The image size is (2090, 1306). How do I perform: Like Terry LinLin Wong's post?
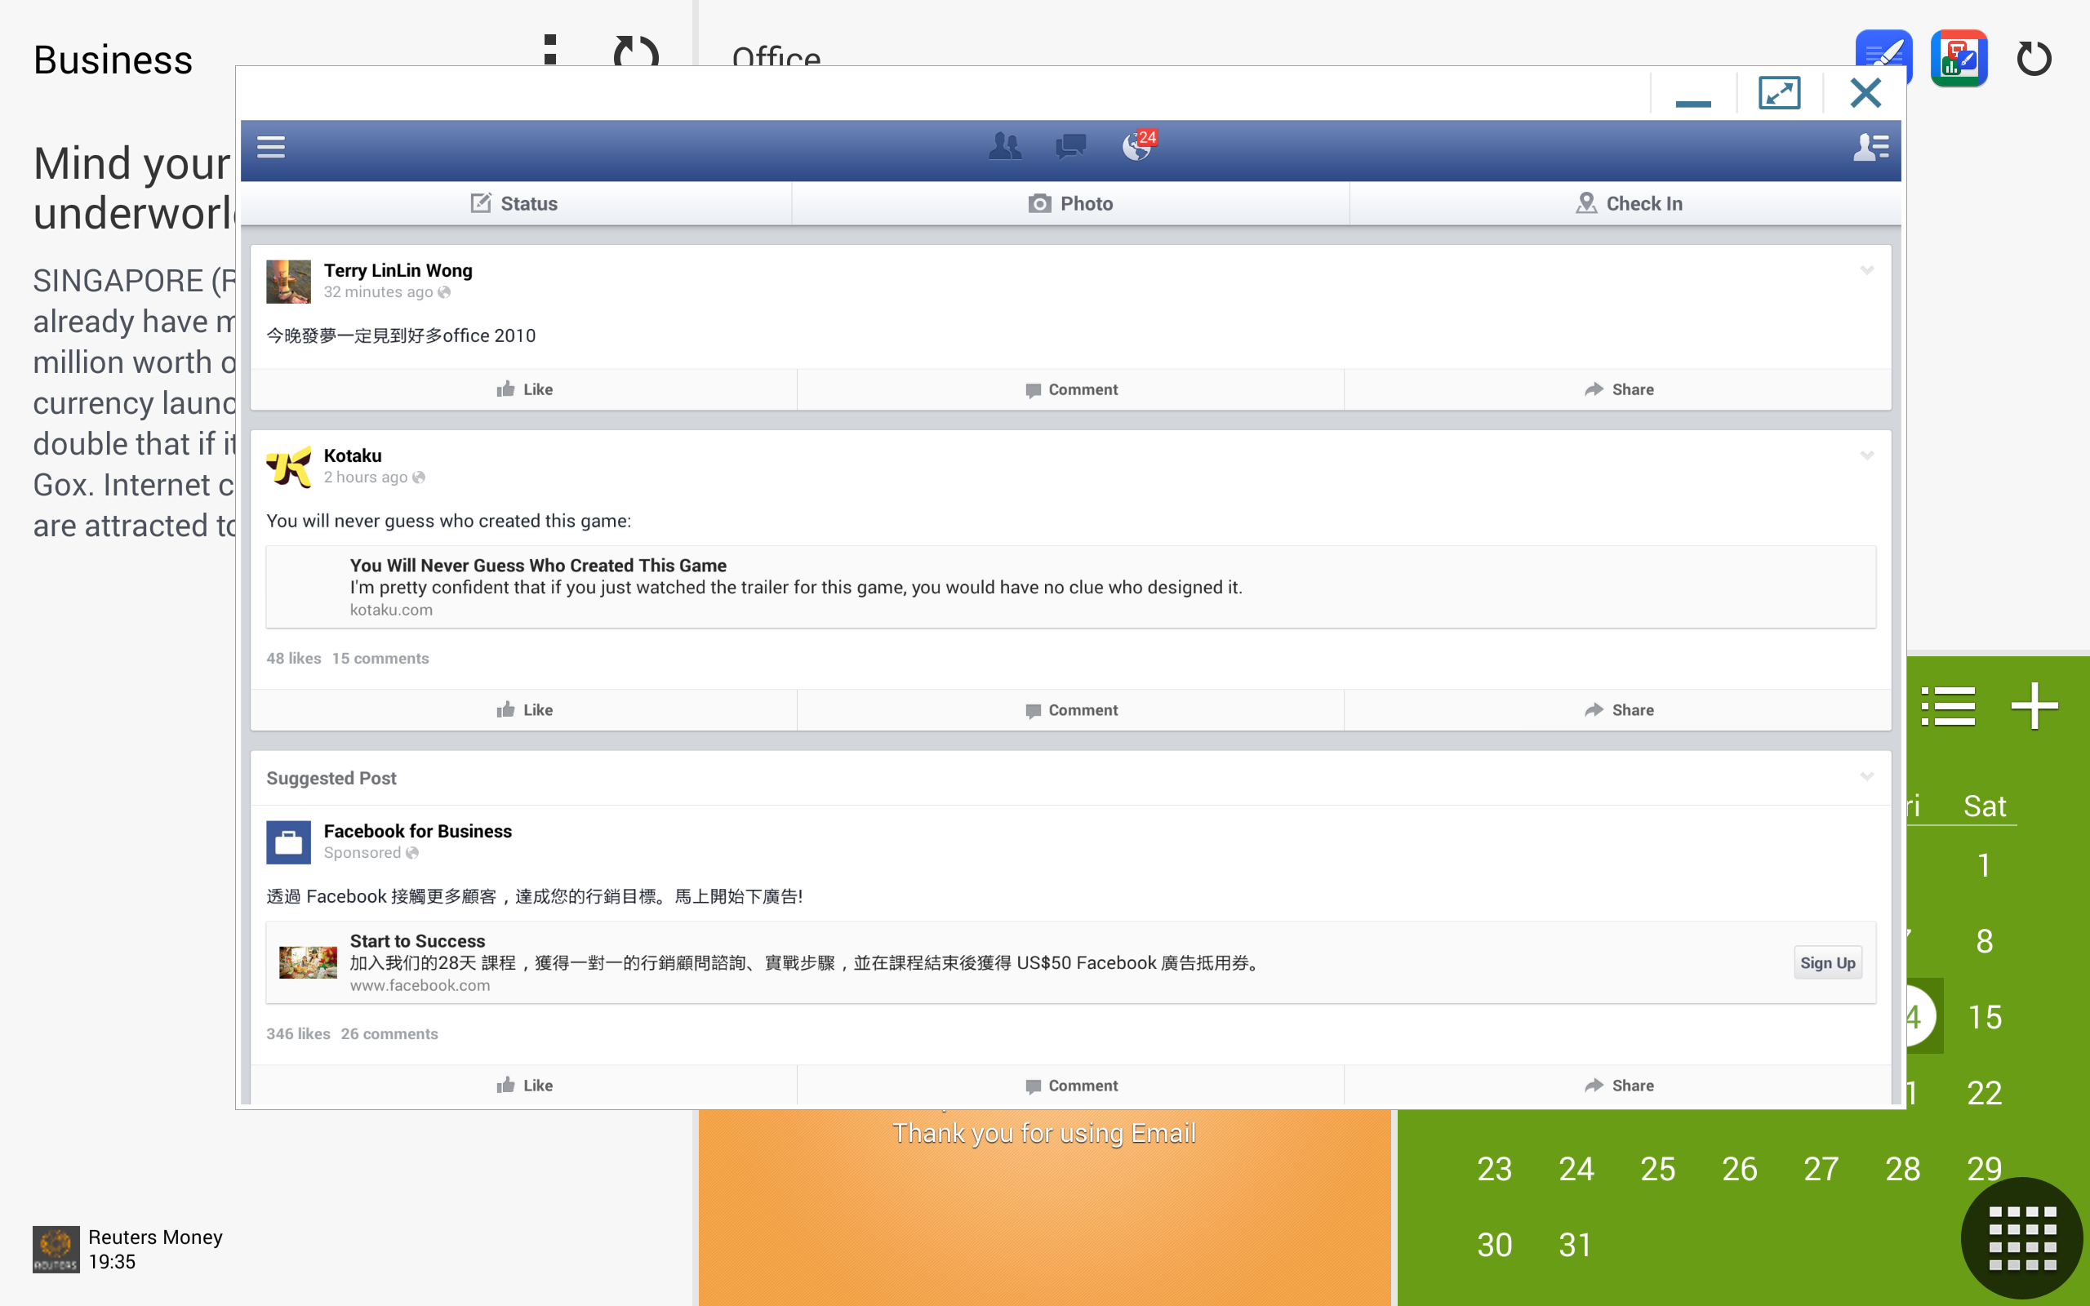pyautogui.click(x=524, y=389)
